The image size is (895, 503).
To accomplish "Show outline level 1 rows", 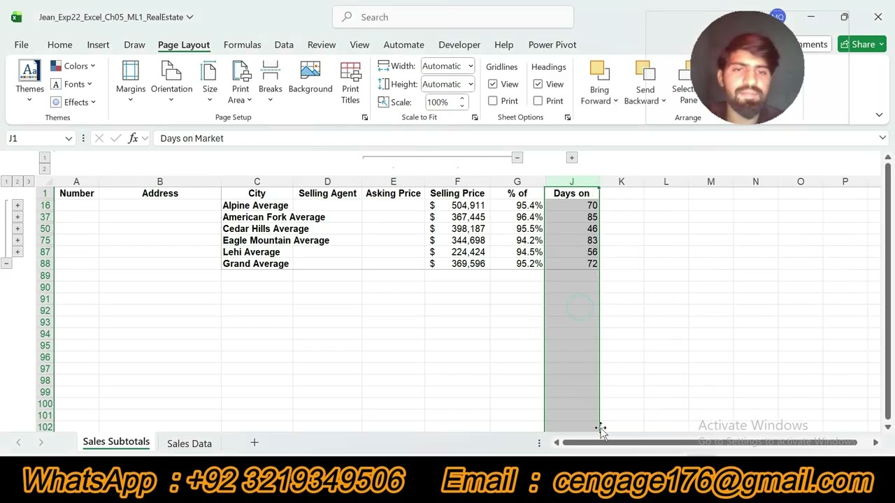I will tap(6, 182).
